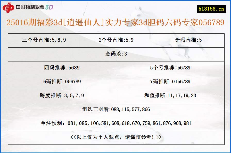Click the 谨慎参考 disclaimer link

115,137
